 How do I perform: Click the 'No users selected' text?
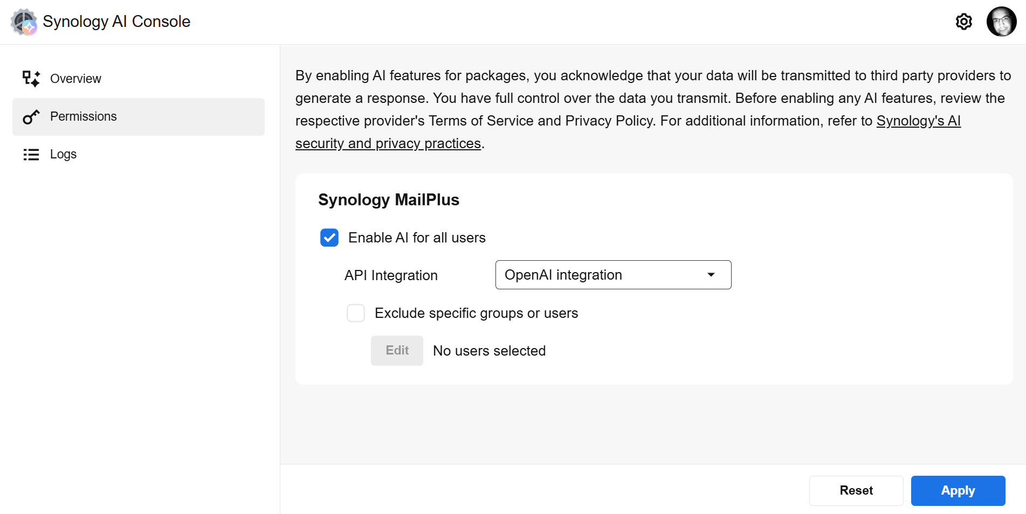(490, 351)
